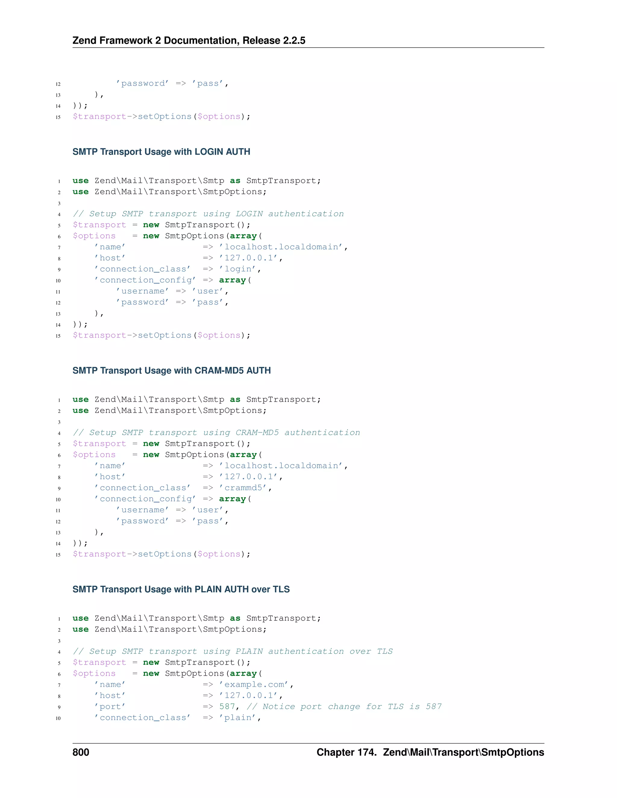This screenshot has width=617, height=798.
Task: Click the page number 800 in the footer
Action: point(81,752)
